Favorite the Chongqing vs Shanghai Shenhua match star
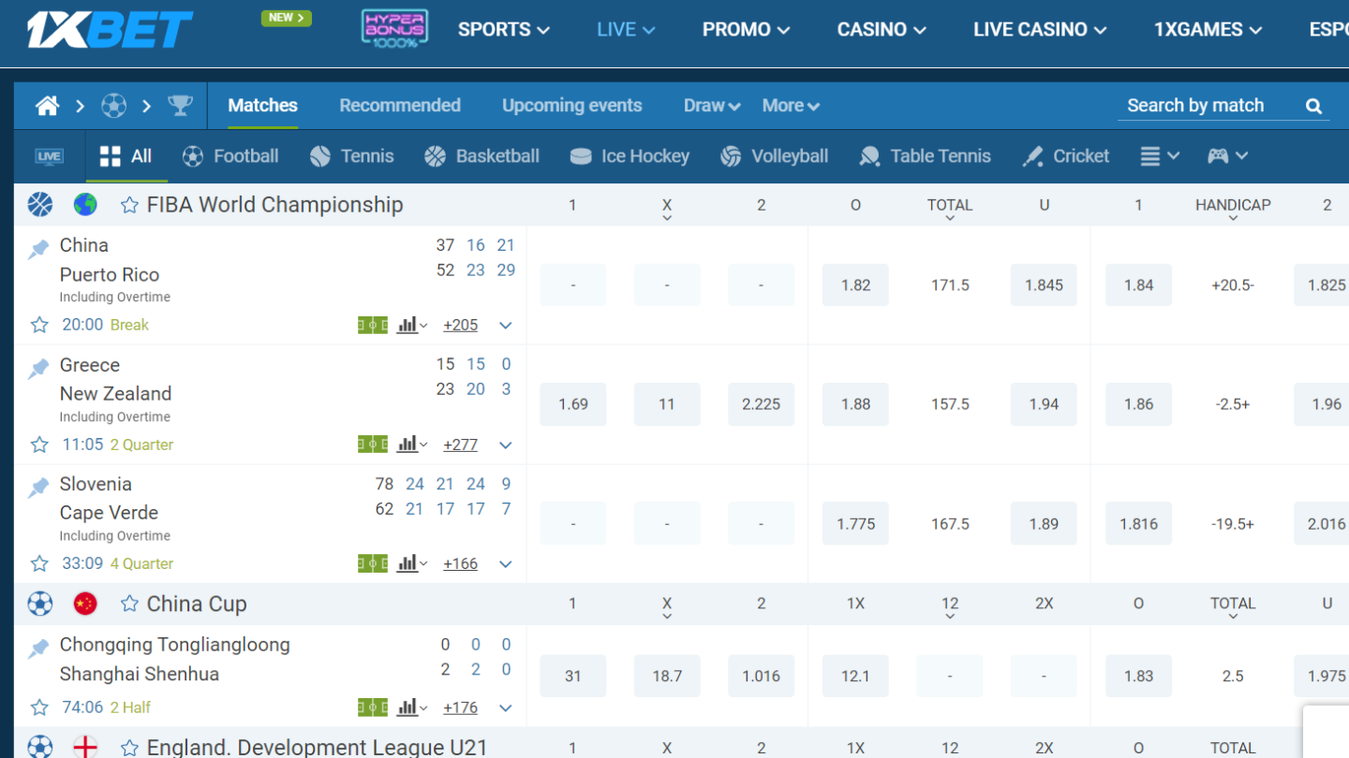Image resolution: width=1349 pixels, height=758 pixels. pos(39,707)
